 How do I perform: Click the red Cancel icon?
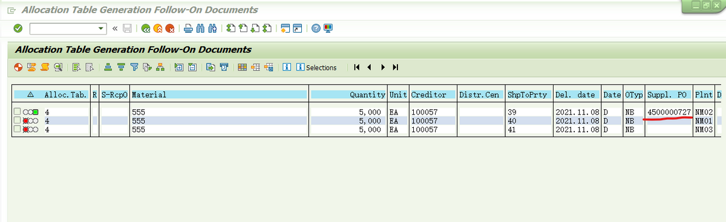170,28
